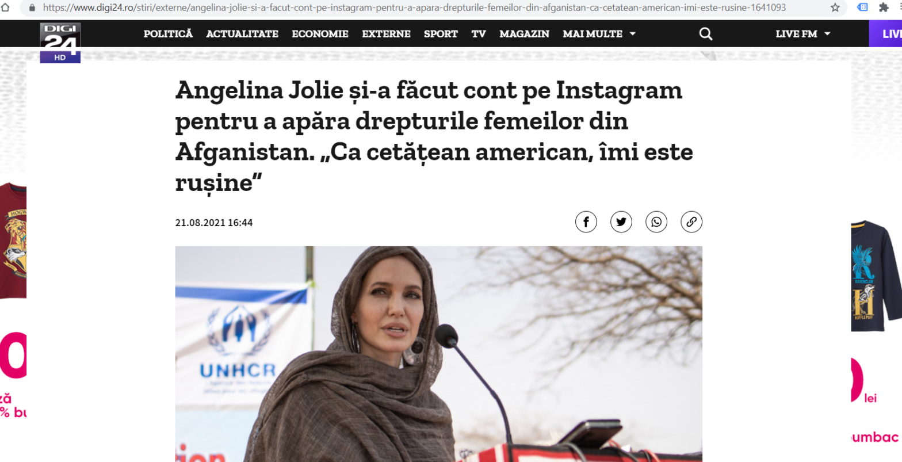The image size is (902, 462).
Task: Open the POLITICĂ section
Action: pos(168,34)
